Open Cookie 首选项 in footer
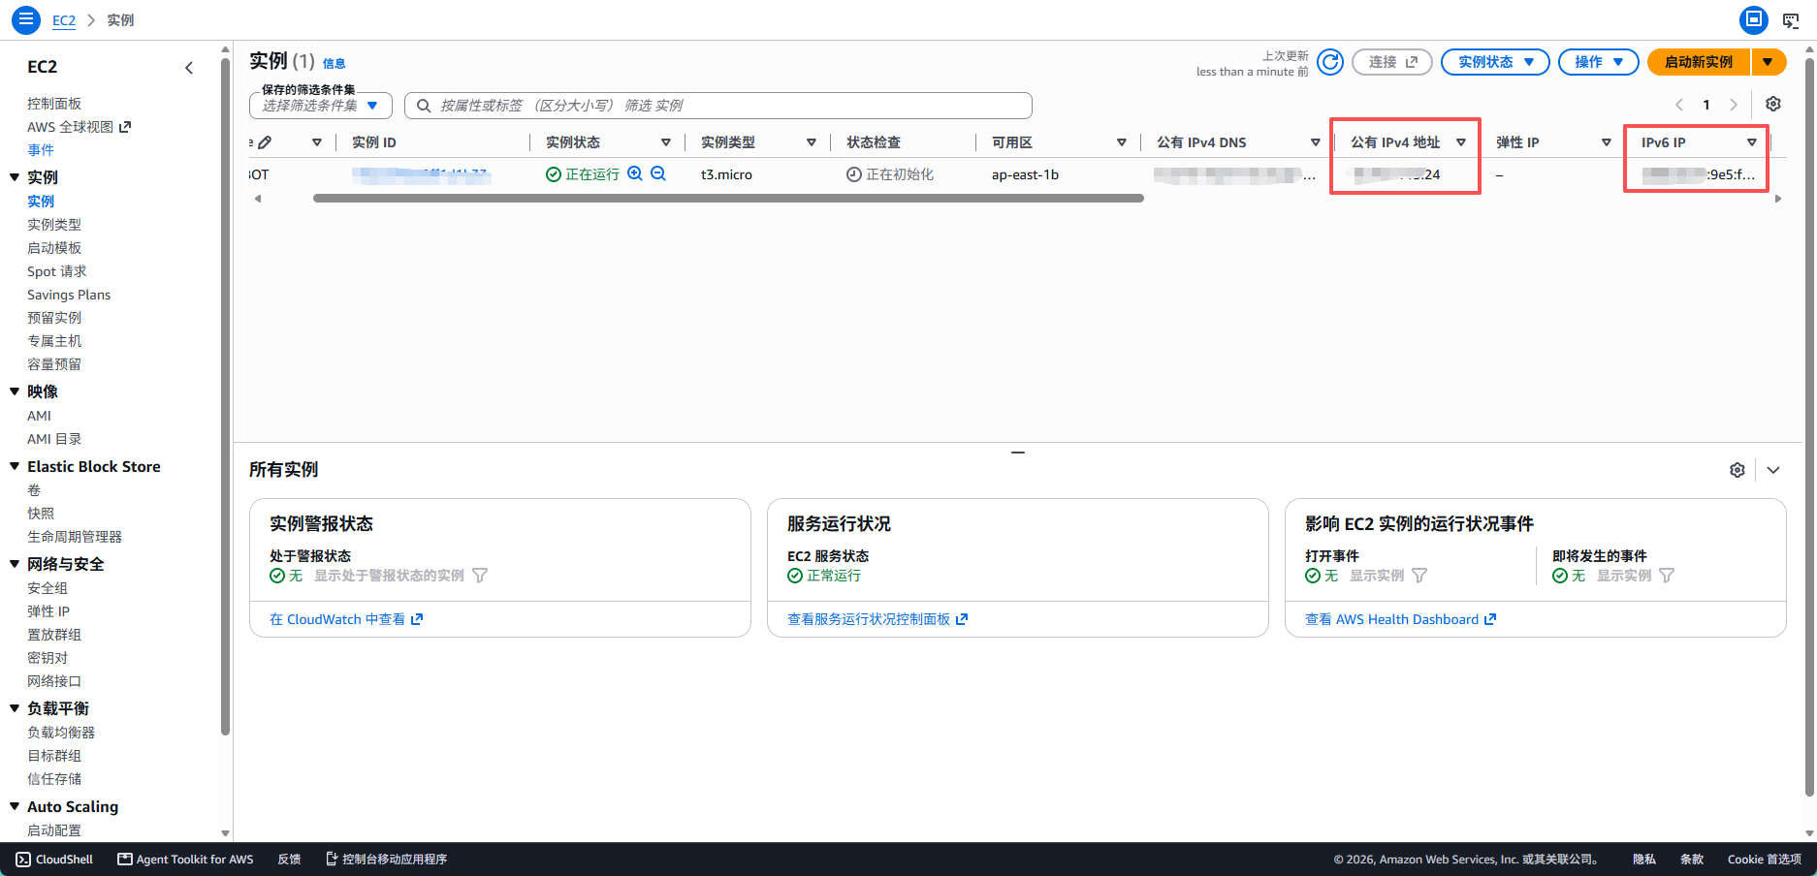The width and height of the screenshot is (1817, 876). pos(1764,860)
